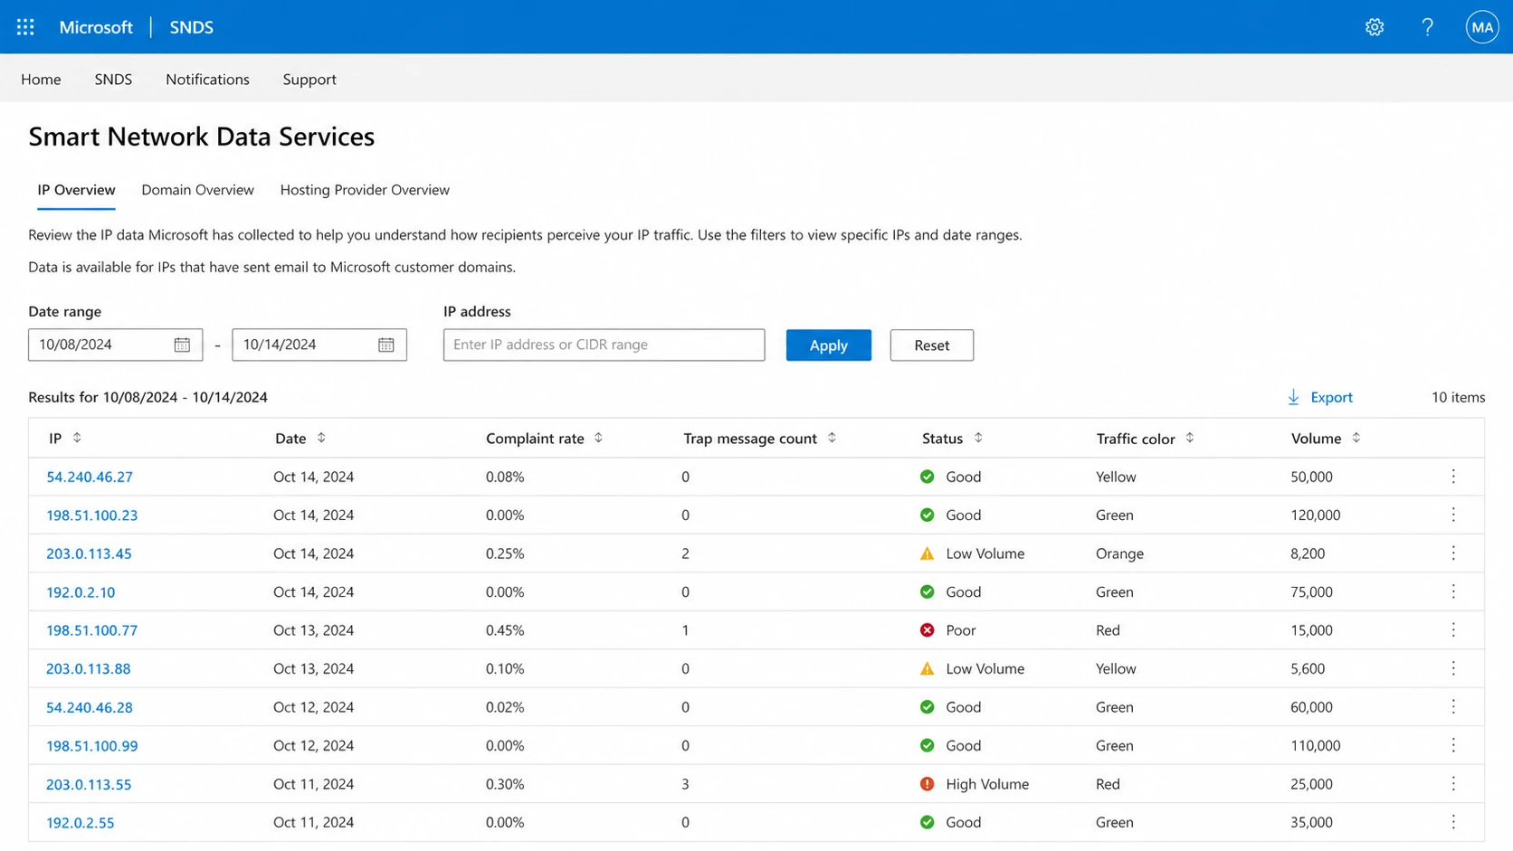Image resolution: width=1513 pixels, height=851 pixels.
Task: Click the 0.30% complaint rate cell
Action: (x=505, y=784)
